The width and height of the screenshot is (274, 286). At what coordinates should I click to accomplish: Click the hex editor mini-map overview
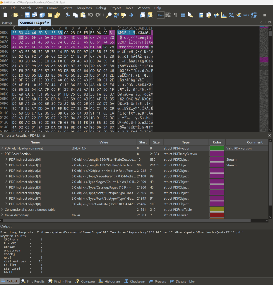(264, 78)
